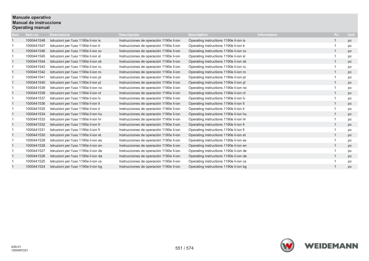Screen dimensions: 369x261
Task: Click 'Operating instructions 1190e li-ion lv'
Action: pos(217,98)
